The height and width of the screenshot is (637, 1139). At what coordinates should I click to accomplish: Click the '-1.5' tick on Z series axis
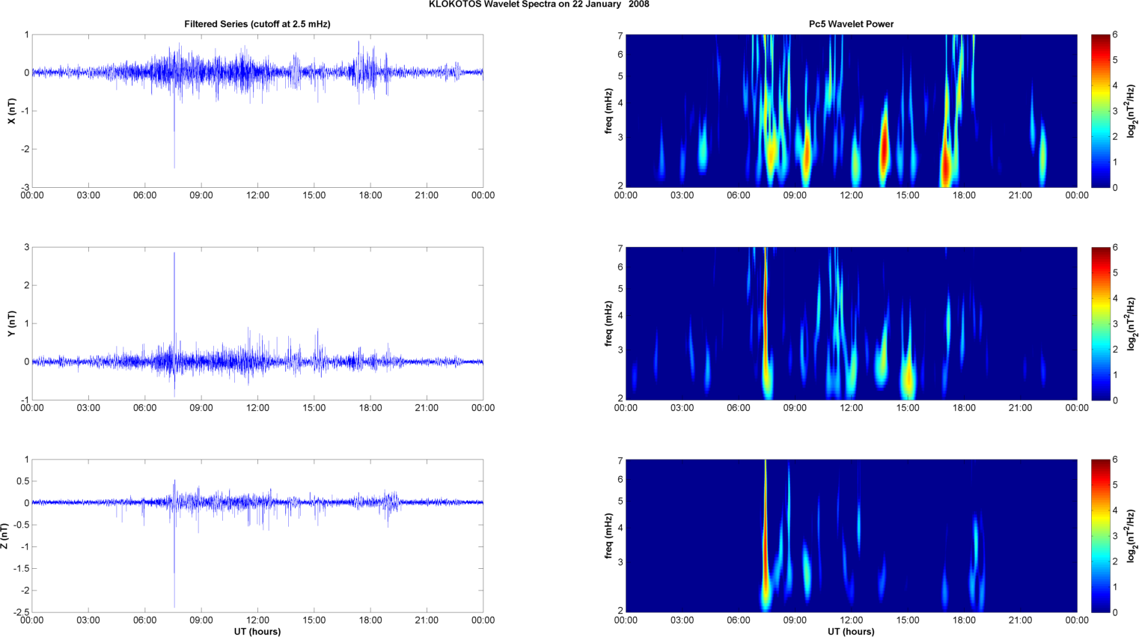pyautogui.click(x=20, y=569)
